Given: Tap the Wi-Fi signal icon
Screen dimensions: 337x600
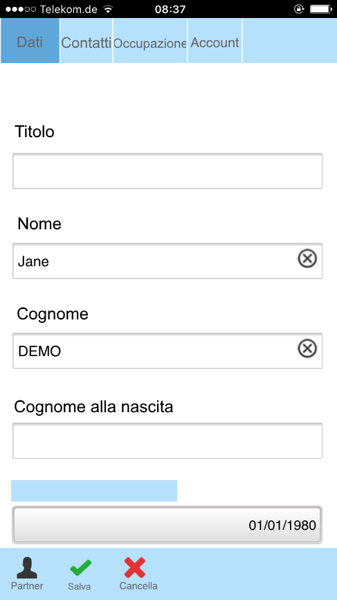Looking at the screenshot, I should click(109, 9).
